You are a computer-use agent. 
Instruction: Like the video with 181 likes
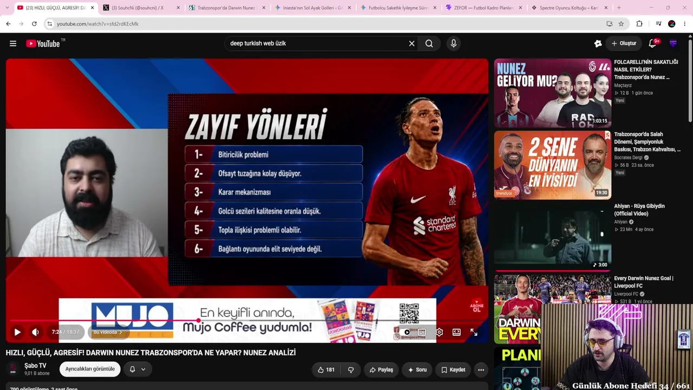click(x=326, y=370)
